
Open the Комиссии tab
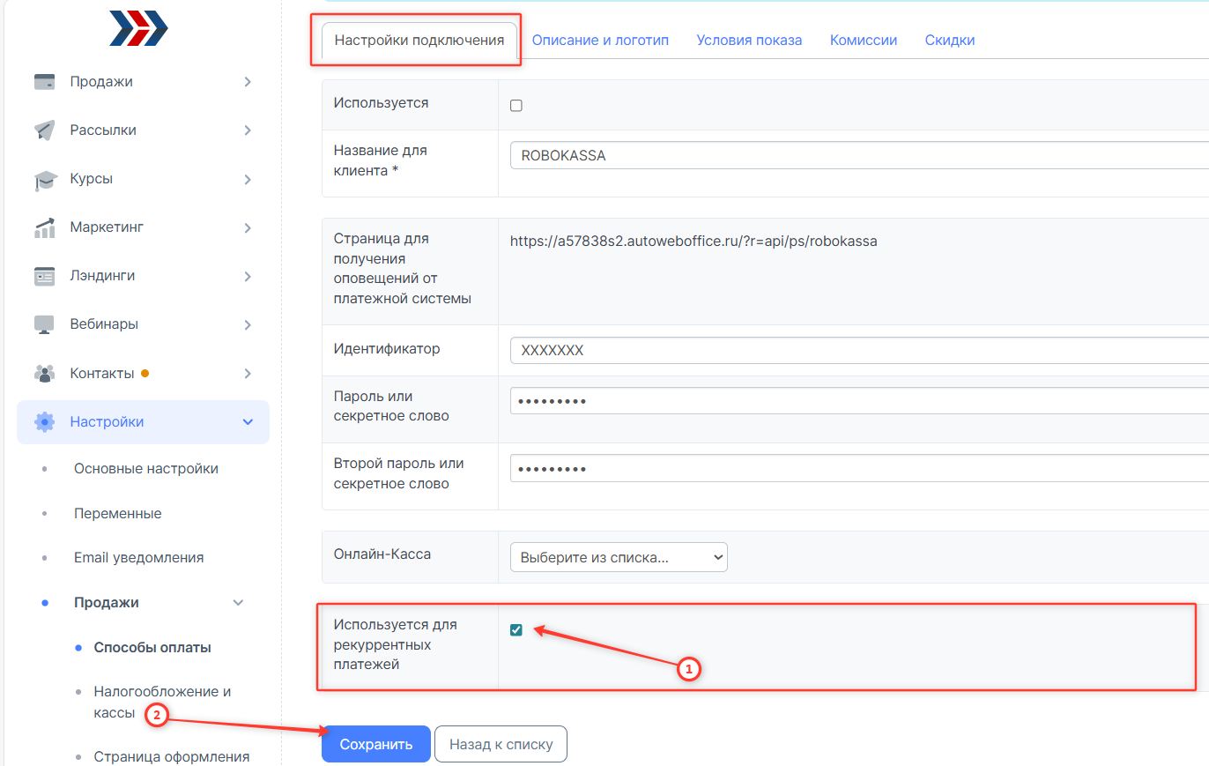tap(863, 41)
